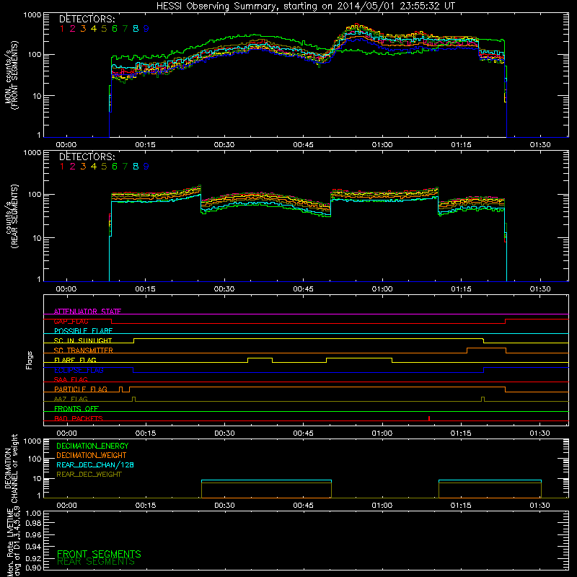This screenshot has width=577, height=577.
Task: Click the HESSI Observing Summary title text
Action: pyautogui.click(x=305, y=6)
